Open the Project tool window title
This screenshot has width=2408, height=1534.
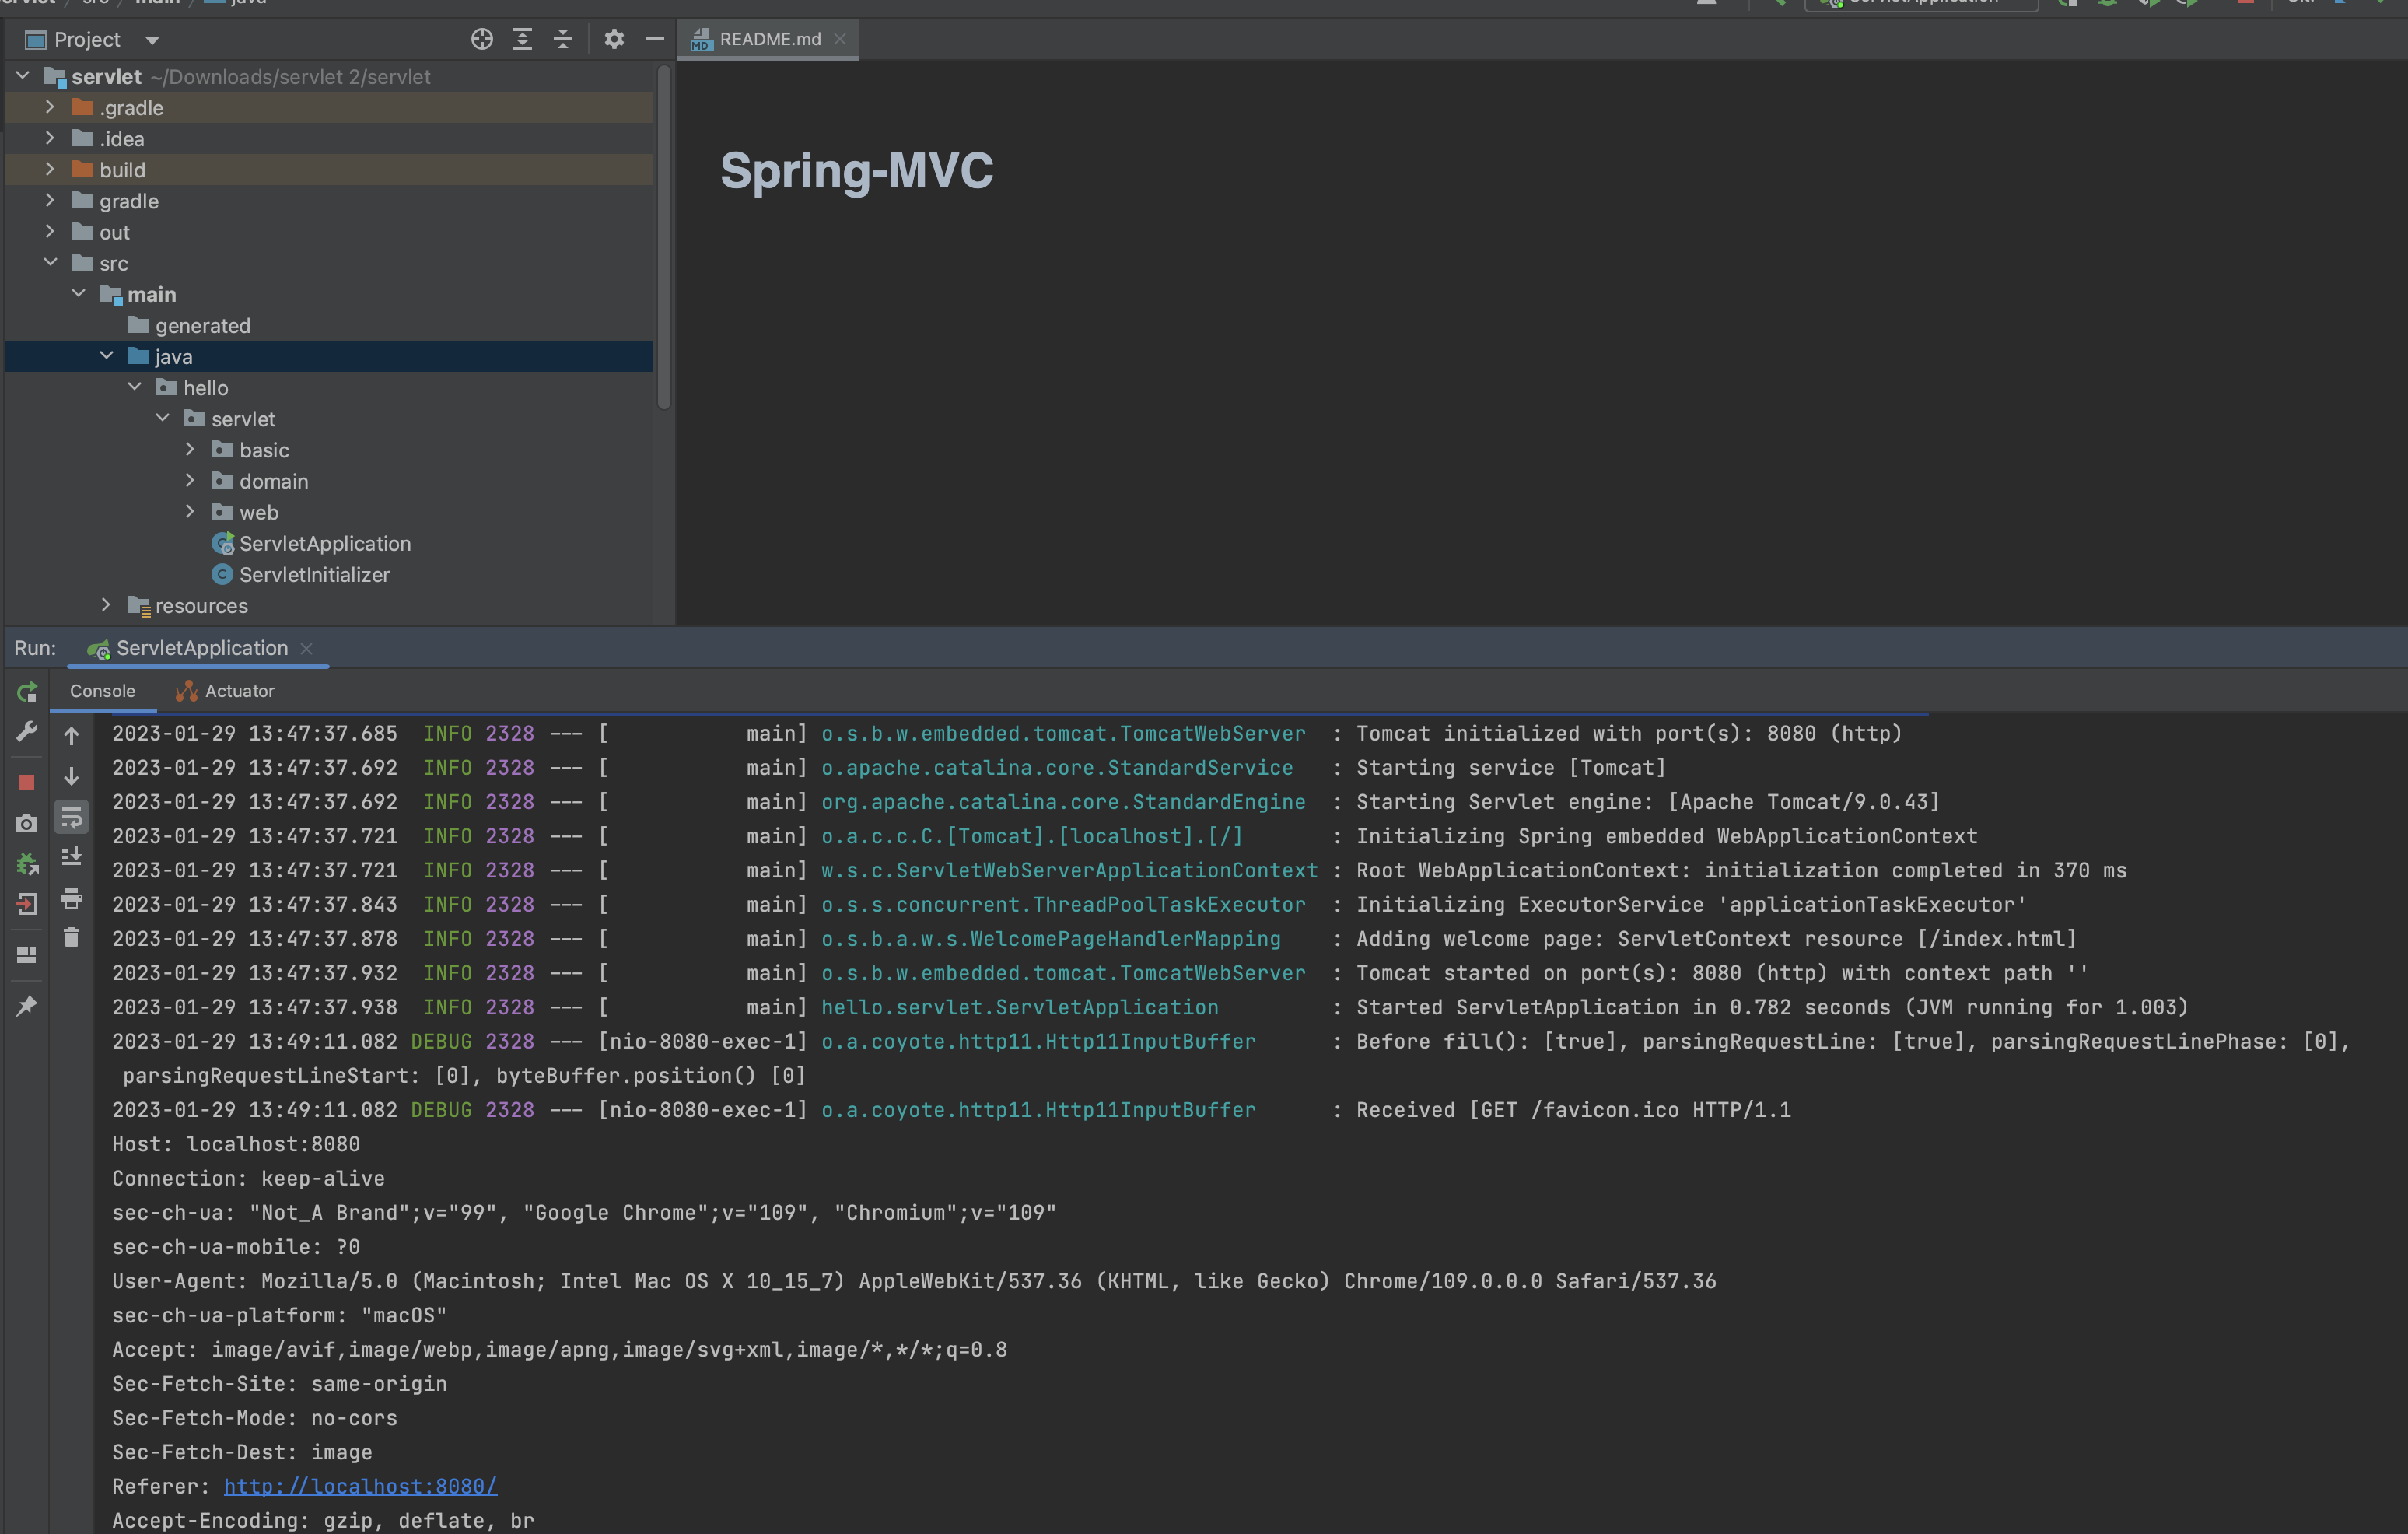87,40
